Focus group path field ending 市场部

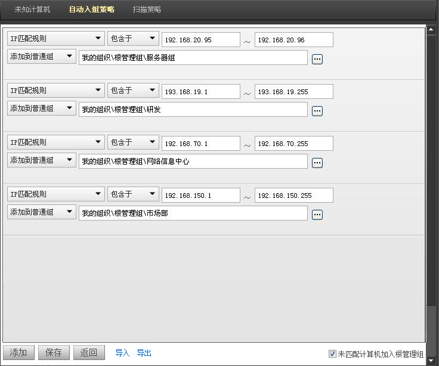[x=193, y=213]
